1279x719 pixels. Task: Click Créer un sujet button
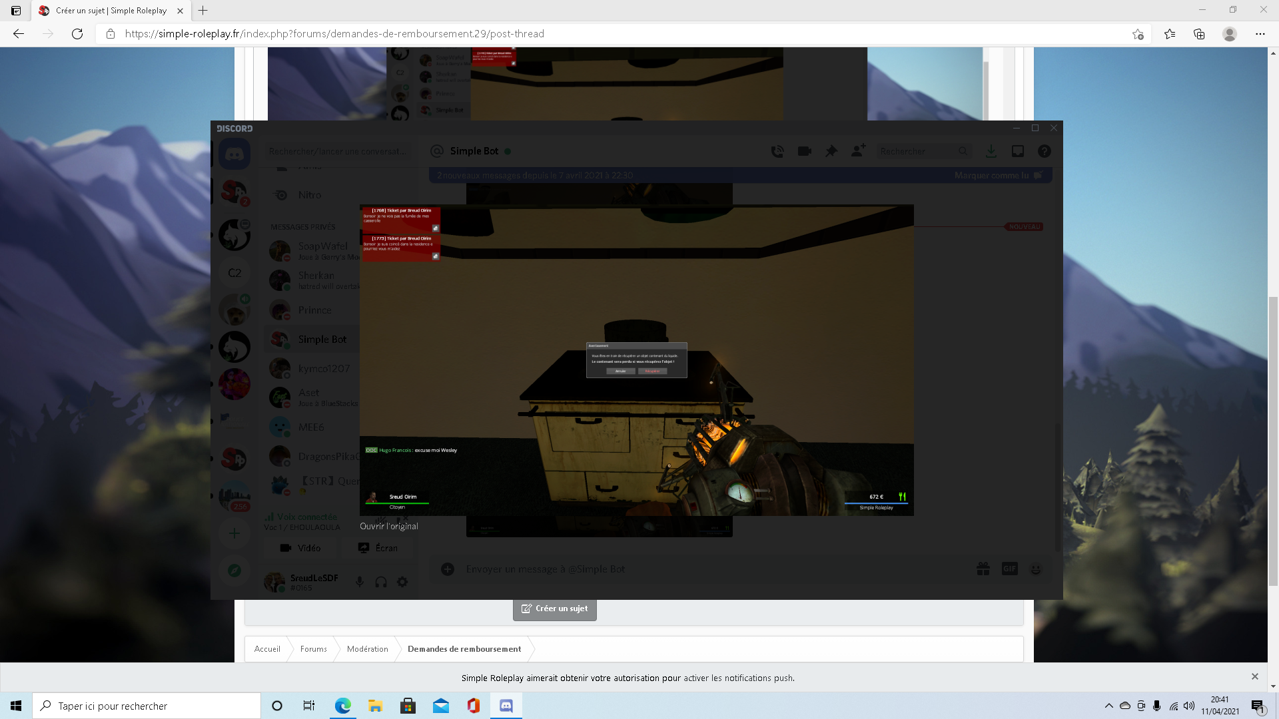pyautogui.click(x=555, y=608)
